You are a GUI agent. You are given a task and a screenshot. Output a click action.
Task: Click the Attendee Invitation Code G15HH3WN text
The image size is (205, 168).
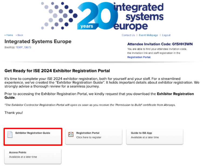[x=160, y=44]
